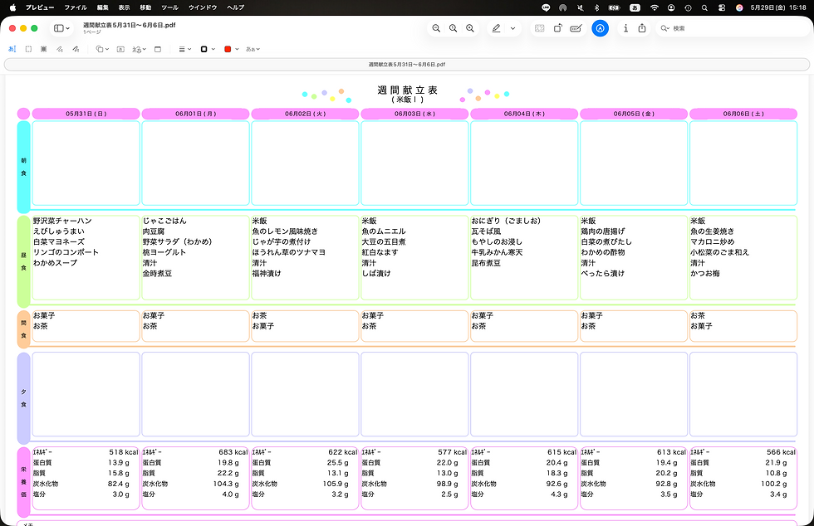Open Bluetooth status in the menu bar
Image resolution: width=814 pixels, height=526 pixels.
596,7
